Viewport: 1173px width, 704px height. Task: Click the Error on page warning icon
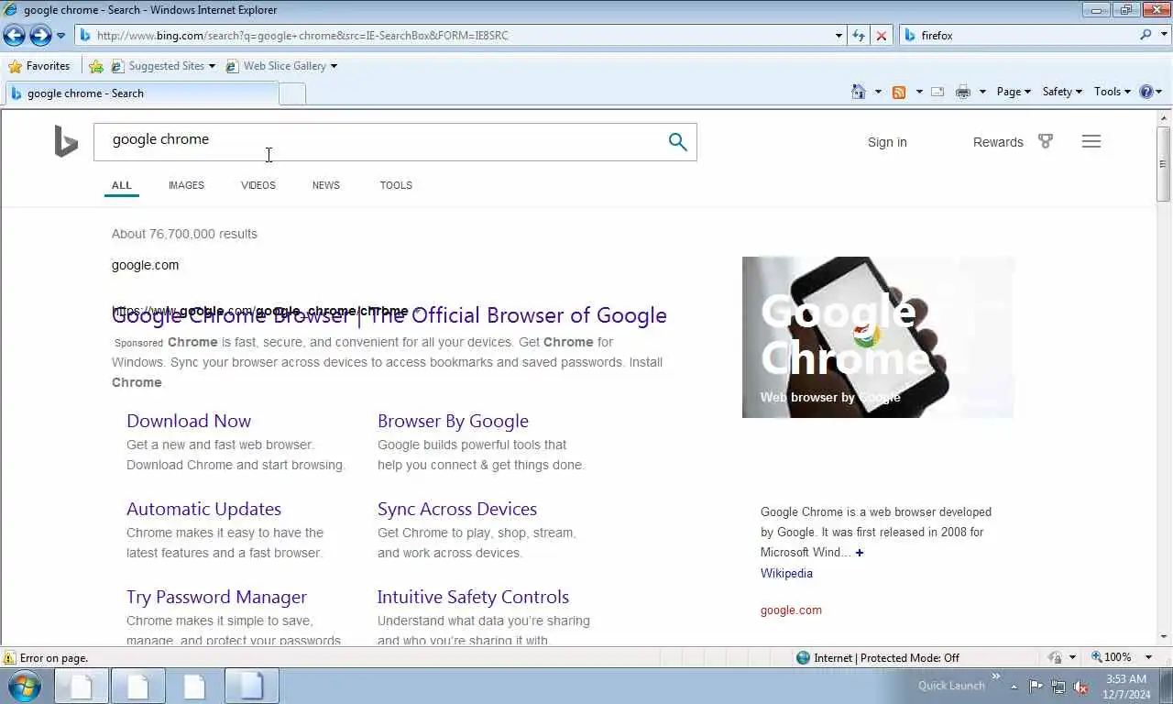9,658
